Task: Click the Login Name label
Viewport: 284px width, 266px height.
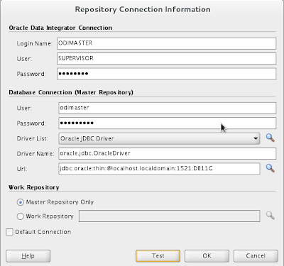Action: pyautogui.click(x=34, y=43)
